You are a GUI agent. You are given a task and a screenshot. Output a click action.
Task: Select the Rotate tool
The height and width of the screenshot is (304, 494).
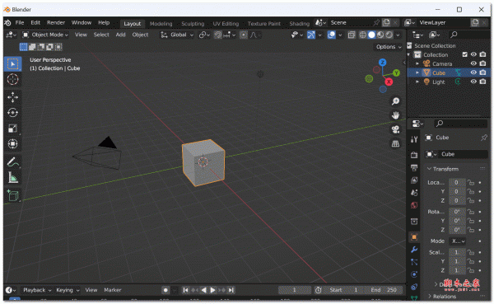point(12,113)
